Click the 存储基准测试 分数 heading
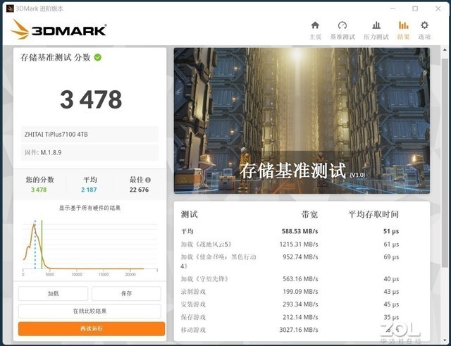 pos(55,58)
